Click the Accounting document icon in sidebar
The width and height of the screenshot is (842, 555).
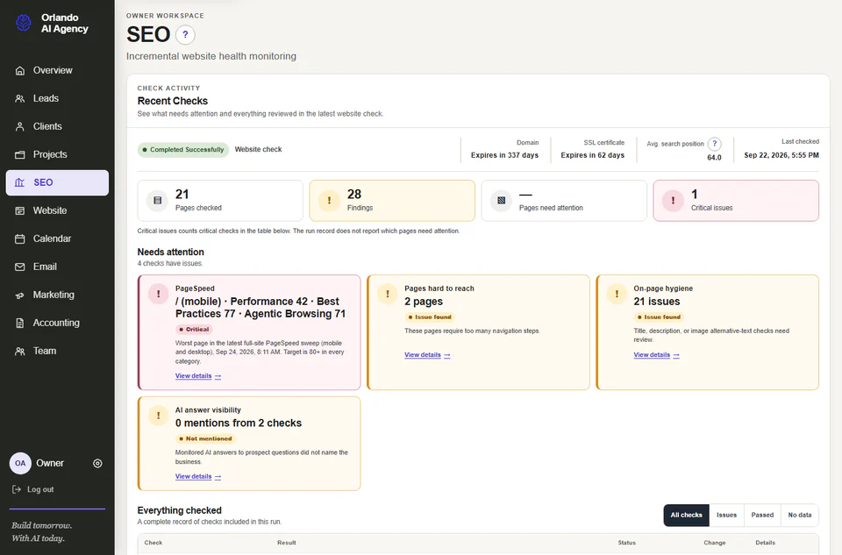(x=20, y=324)
